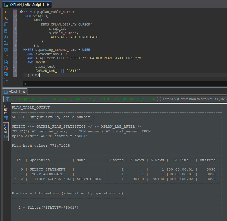227x221 pixels.
Task: Click the PLAN_TABLE_OUTPUT column header
Action: click(x=31, y=107)
